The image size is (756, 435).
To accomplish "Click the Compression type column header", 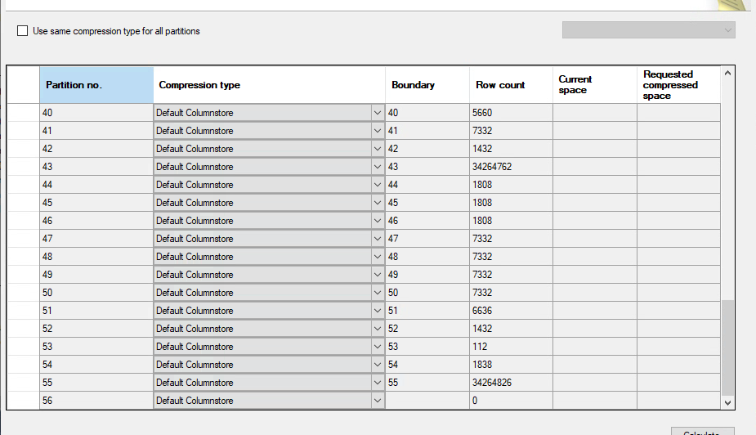I will click(269, 85).
